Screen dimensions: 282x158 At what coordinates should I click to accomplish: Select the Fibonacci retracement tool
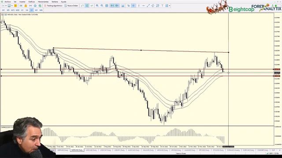pyautogui.click(x=158, y=6)
